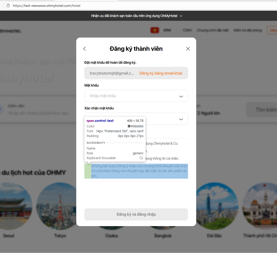The width and height of the screenshot is (277, 253).
Task: Close the Đăng ký thành viên dialog
Action: pyautogui.click(x=188, y=49)
